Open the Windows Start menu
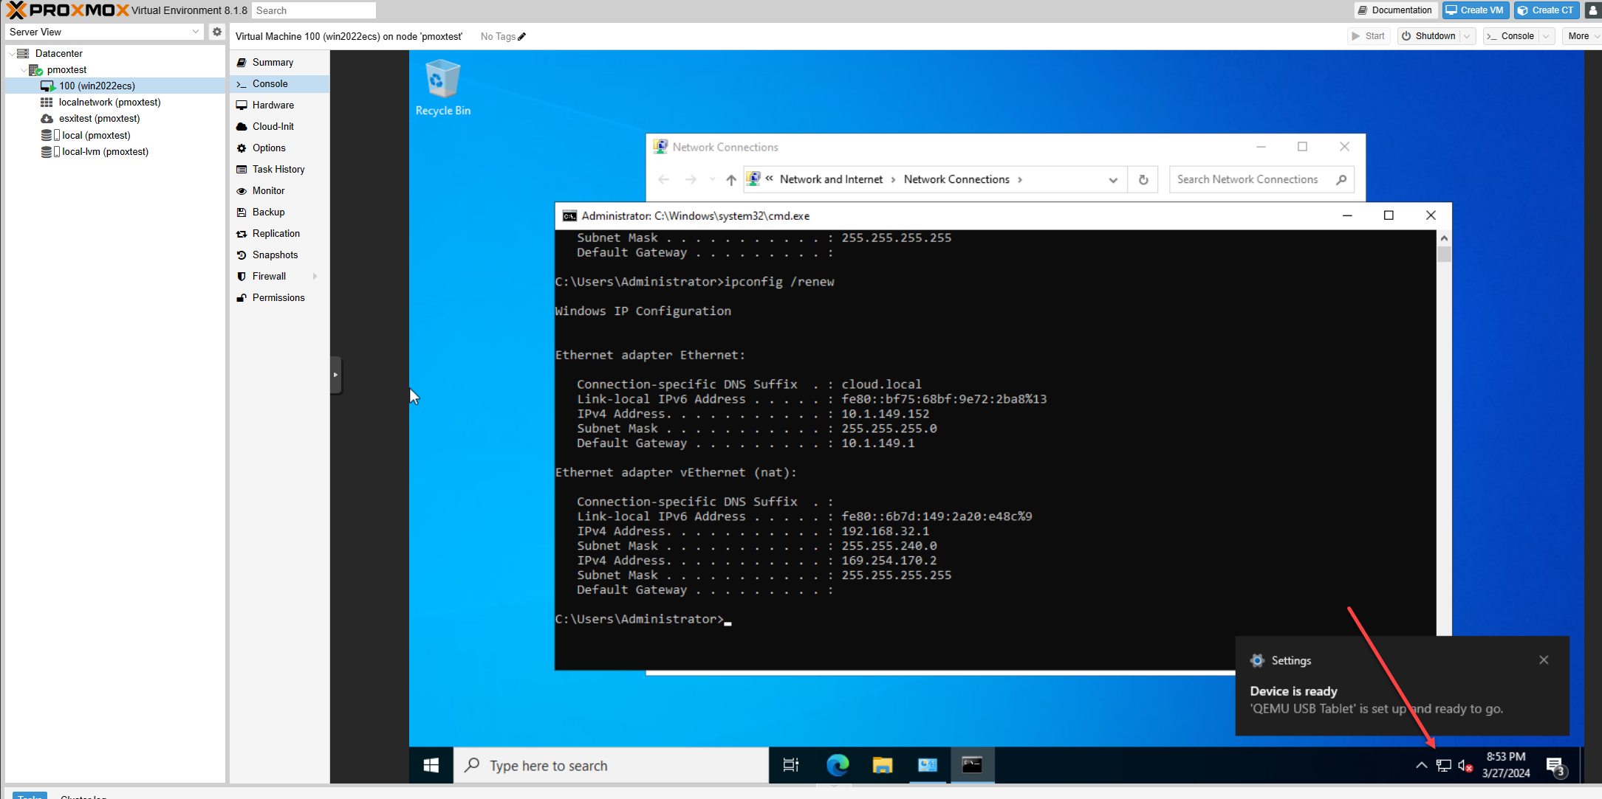The width and height of the screenshot is (1602, 799). pos(431,765)
